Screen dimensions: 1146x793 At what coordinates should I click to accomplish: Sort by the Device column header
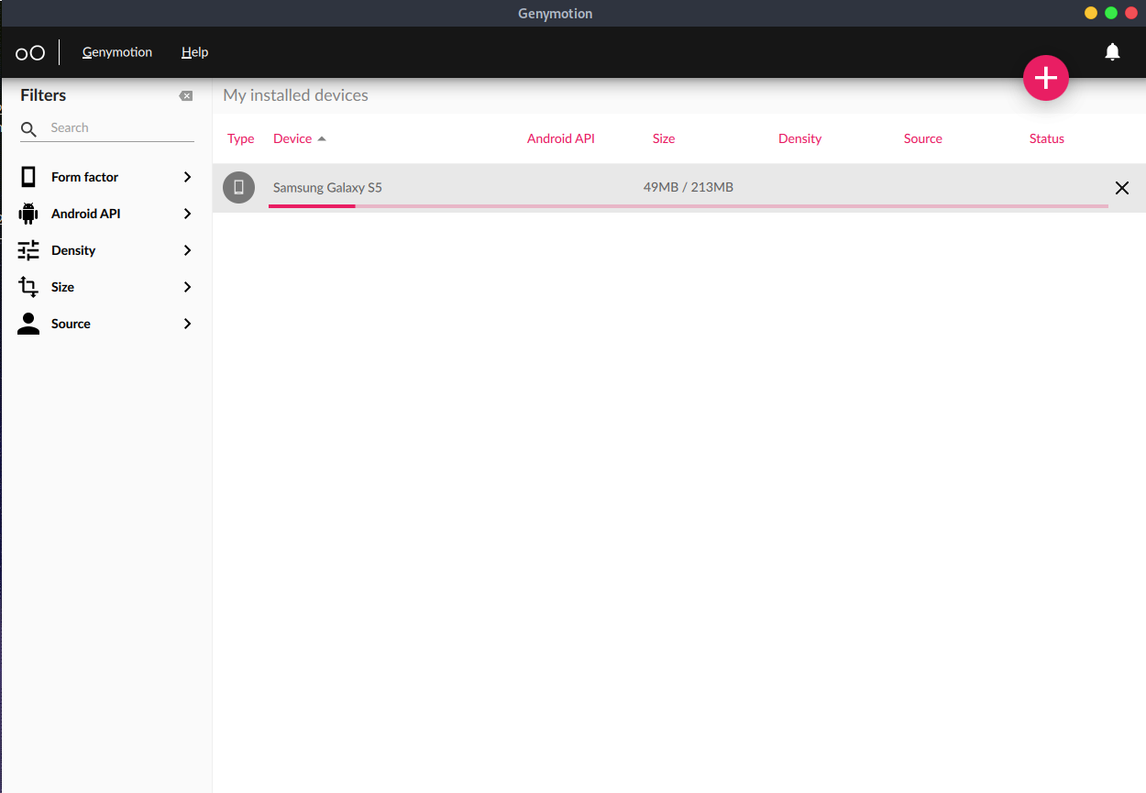[x=292, y=138]
